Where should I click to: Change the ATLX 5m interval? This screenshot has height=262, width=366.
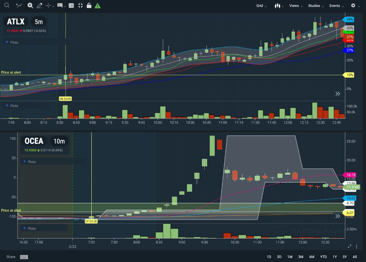(39, 22)
